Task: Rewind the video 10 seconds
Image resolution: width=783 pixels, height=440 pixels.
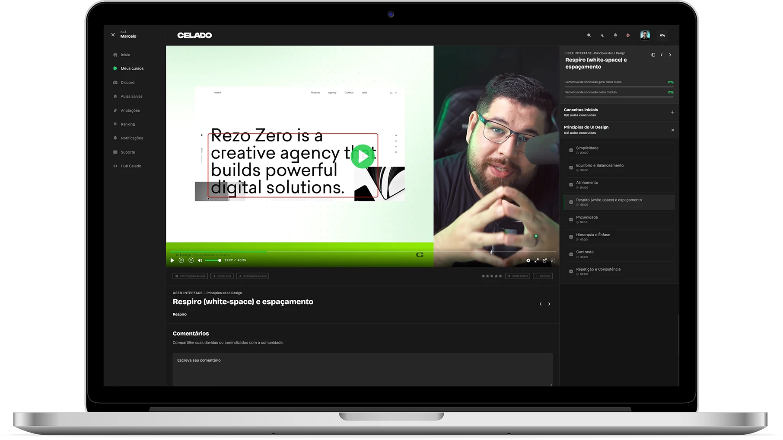Action: point(181,260)
